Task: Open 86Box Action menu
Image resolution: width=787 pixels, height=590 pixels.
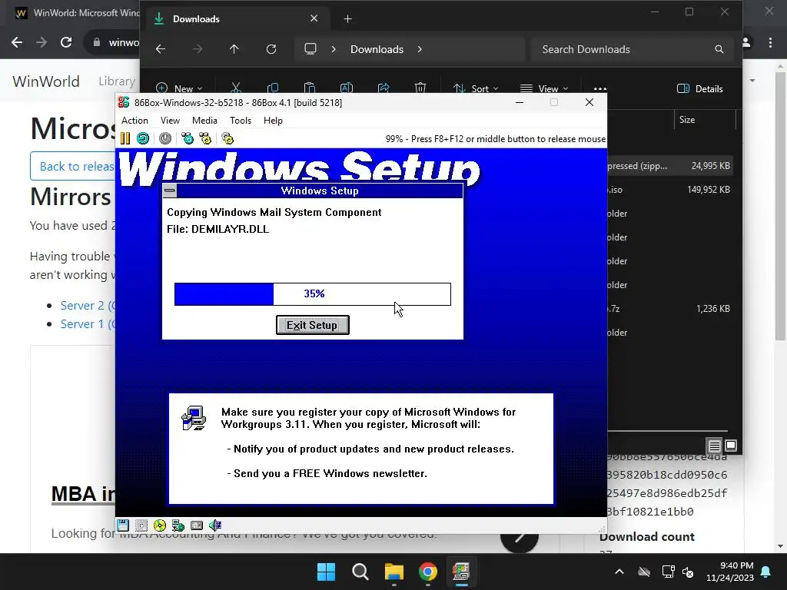Action: (x=134, y=121)
